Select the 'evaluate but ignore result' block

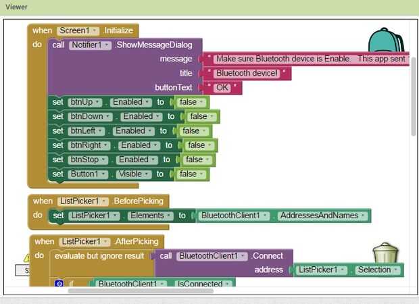tap(99, 256)
